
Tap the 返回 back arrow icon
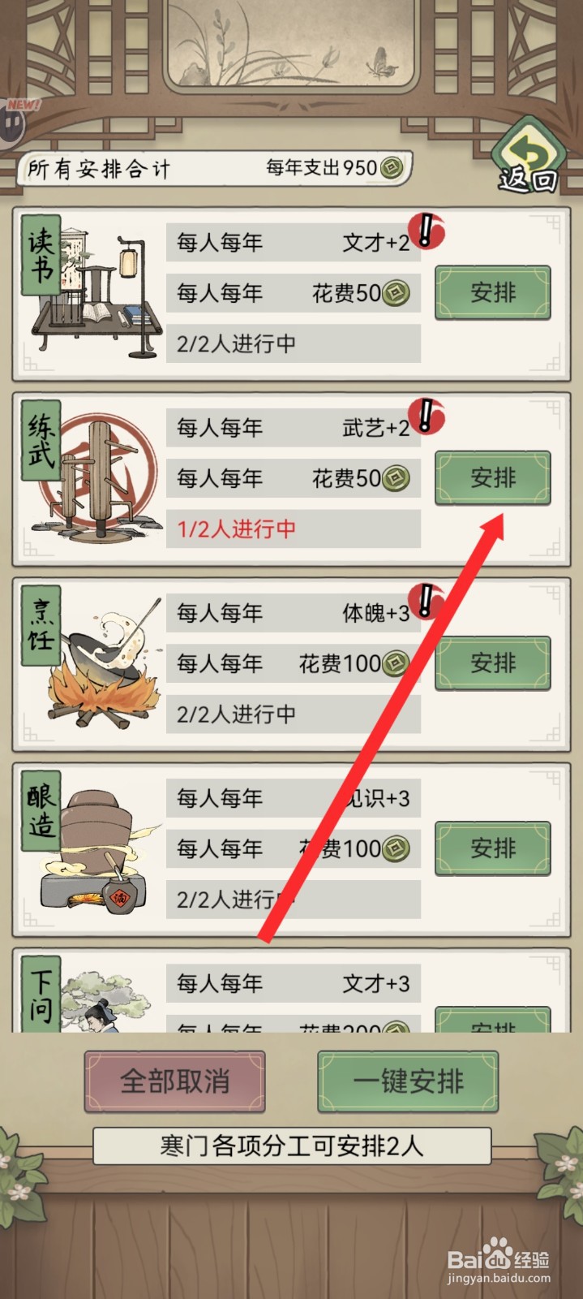click(x=527, y=156)
